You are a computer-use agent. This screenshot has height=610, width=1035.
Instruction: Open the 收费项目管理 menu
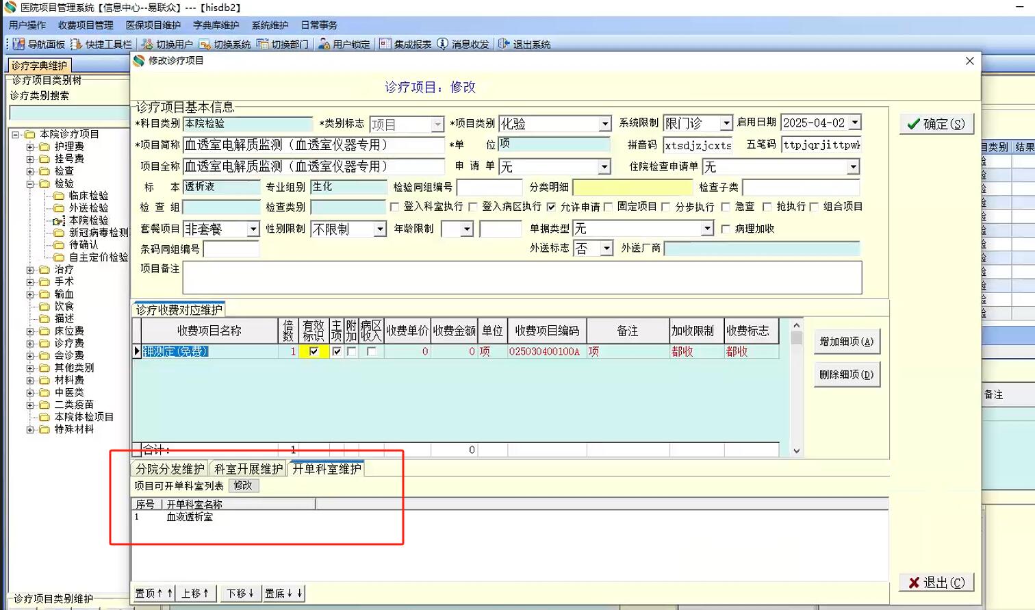tap(86, 25)
